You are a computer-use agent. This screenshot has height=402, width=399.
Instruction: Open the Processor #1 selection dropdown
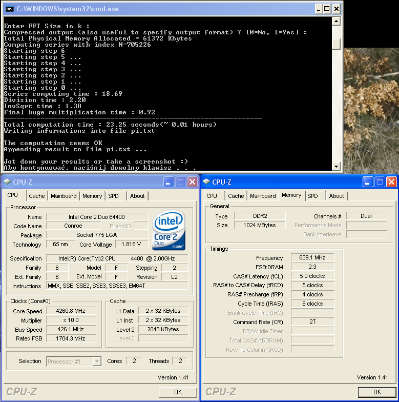[74, 361]
